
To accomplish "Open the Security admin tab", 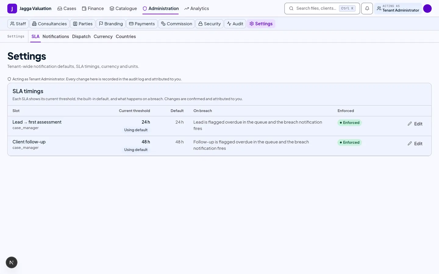I will coord(209,24).
